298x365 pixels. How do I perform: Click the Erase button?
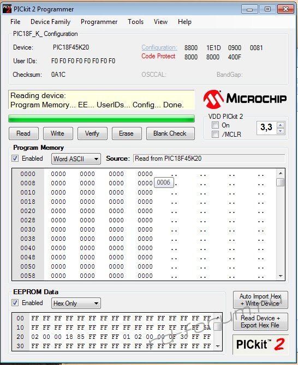pos(127,133)
